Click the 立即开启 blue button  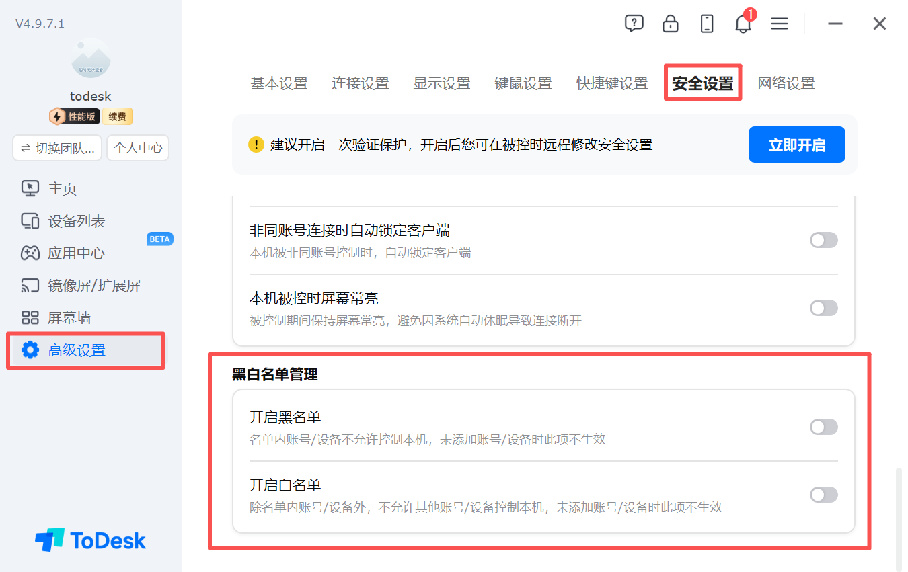tap(797, 145)
